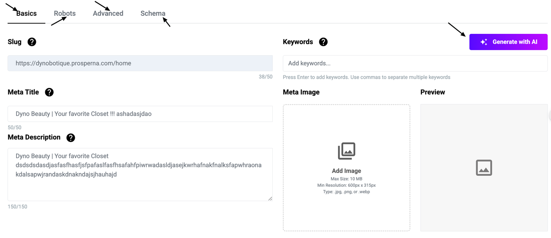551x238 pixels.
Task: Click the Meta Description textarea resize handle
Action: coord(270,199)
